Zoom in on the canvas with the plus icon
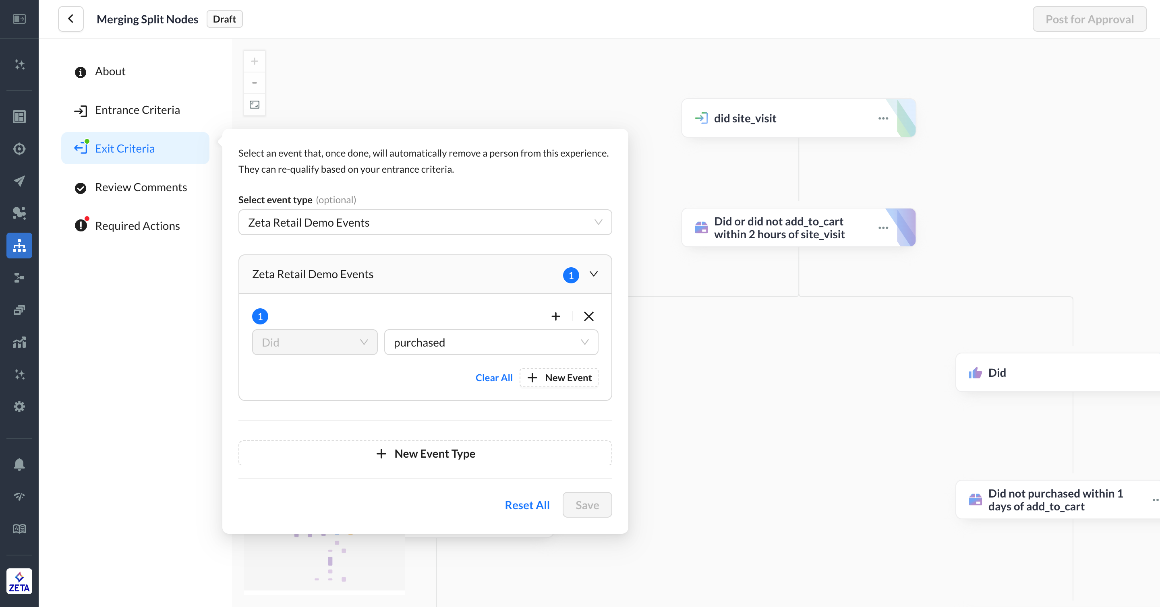1160x607 pixels. tap(255, 61)
